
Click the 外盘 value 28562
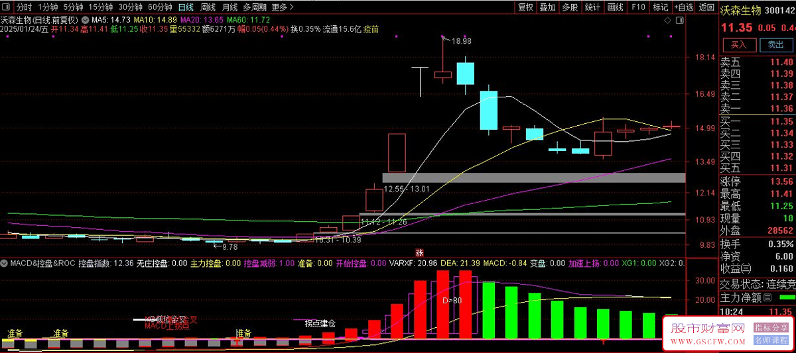779,231
